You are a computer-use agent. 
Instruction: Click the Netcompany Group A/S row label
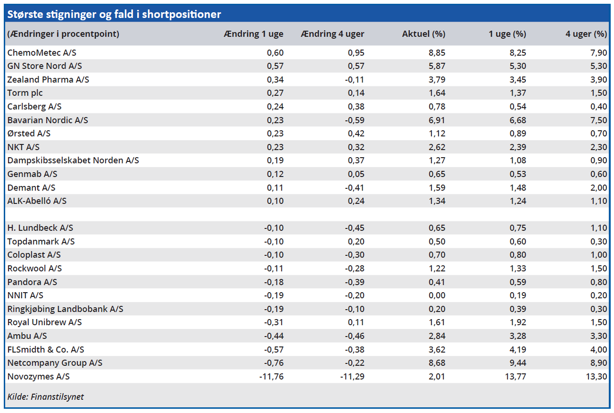[55, 363]
